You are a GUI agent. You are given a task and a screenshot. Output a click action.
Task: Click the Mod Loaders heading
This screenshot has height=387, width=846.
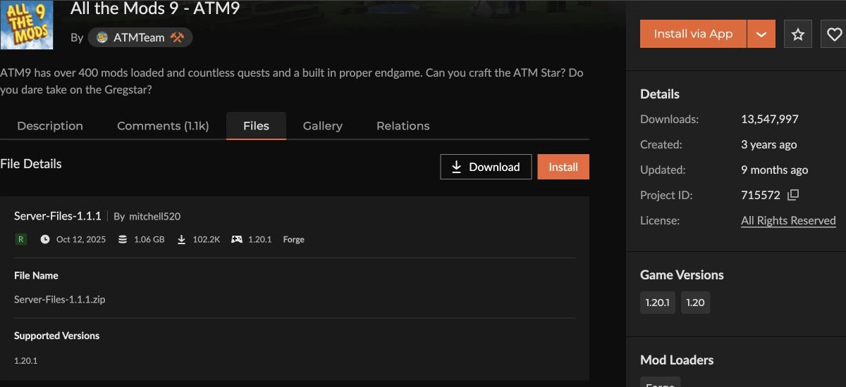pos(677,360)
